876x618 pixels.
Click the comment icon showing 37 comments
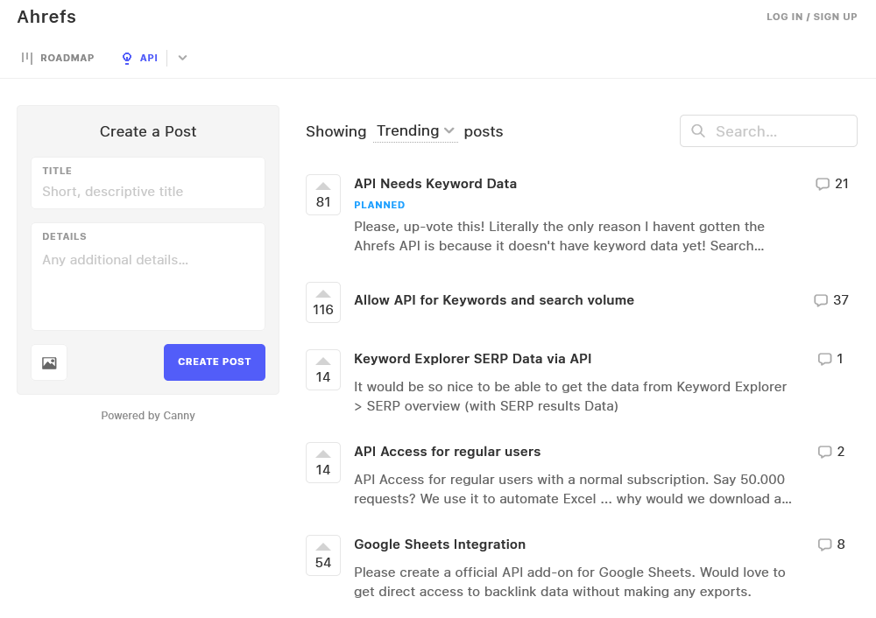pyautogui.click(x=830, y=300)
